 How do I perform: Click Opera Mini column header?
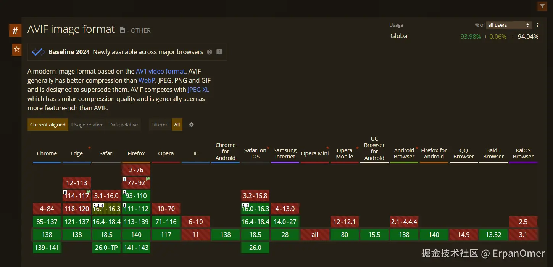315,153
